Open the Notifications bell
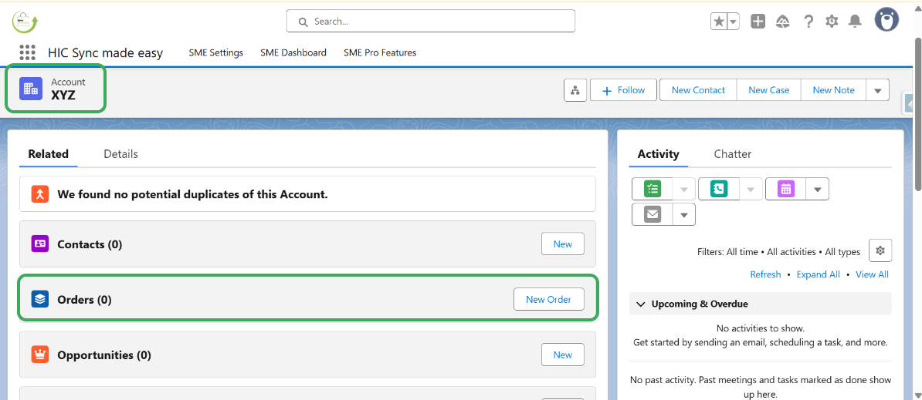This screenshot has height=400, width=922. point(855,22)
